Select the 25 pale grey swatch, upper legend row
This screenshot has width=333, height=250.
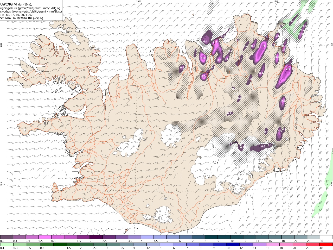coord(313,237)
